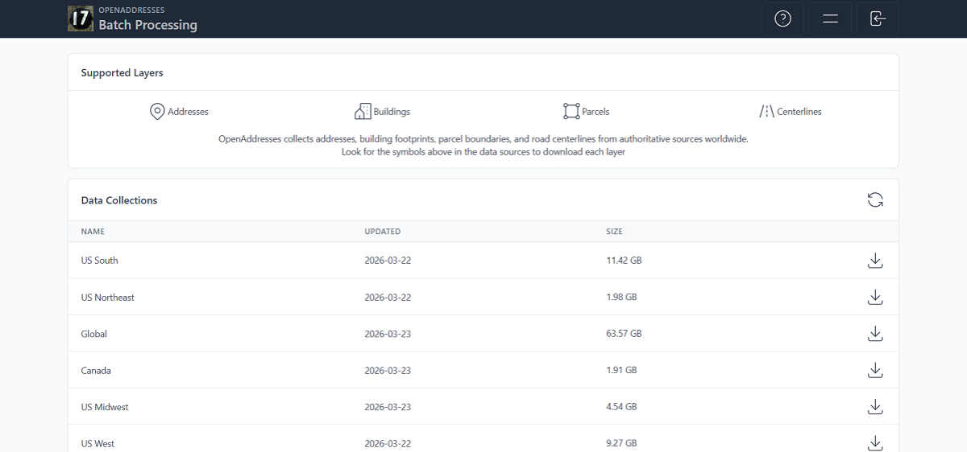The width and height of the screenshot is (967, 452).
Task: Download the US Midwest collection
Action: pyautogui.click(x=875, y=407)
